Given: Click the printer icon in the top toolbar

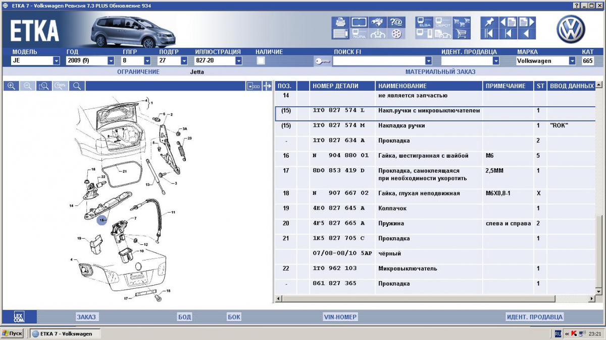Looking at the screenshot, I should click(x=341, y=22).
